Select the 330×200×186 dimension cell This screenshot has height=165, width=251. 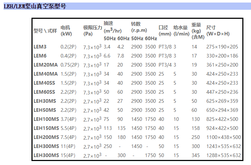[x=222, y=56]
